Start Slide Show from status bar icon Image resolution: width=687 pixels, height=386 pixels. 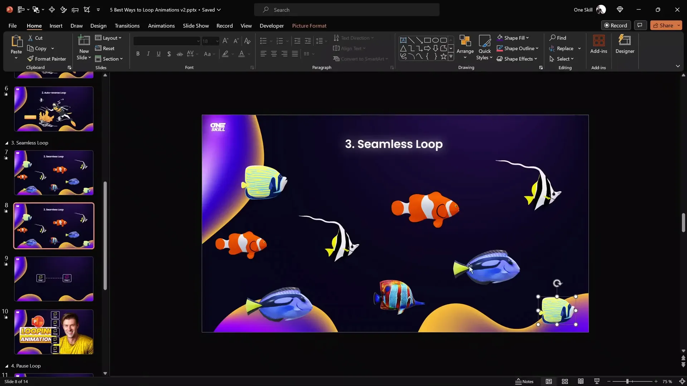click(x=597, y=381)
